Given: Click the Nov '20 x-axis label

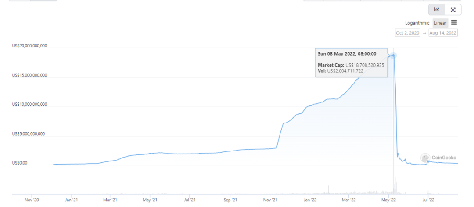Looking at the screenshot, I should coord(31,200).
